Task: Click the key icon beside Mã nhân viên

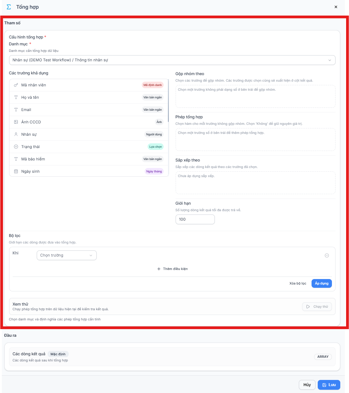Action: (16, 85)
